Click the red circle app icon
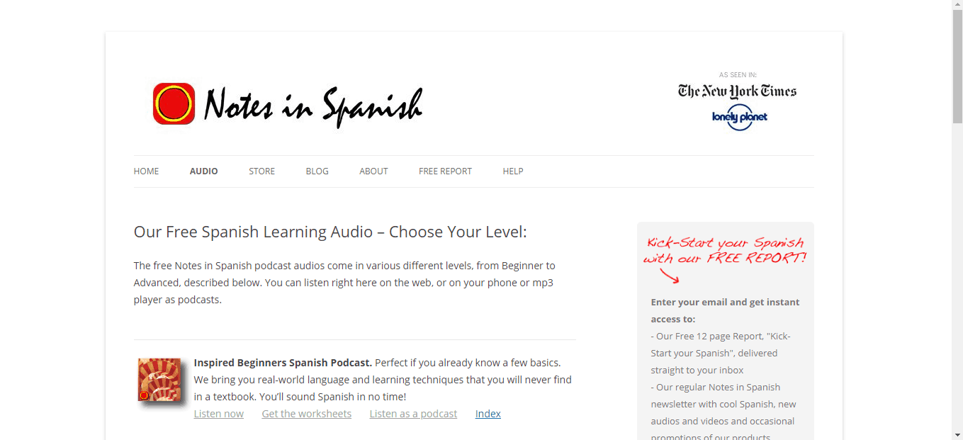 coord(172,105)
